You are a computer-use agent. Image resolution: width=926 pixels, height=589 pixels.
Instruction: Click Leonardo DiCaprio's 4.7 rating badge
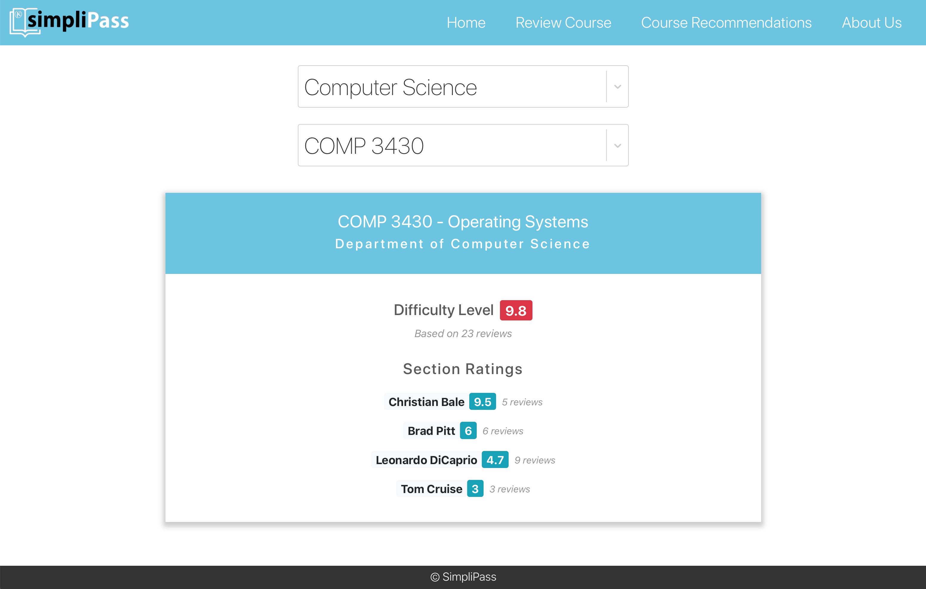click(x=495, y=460)
